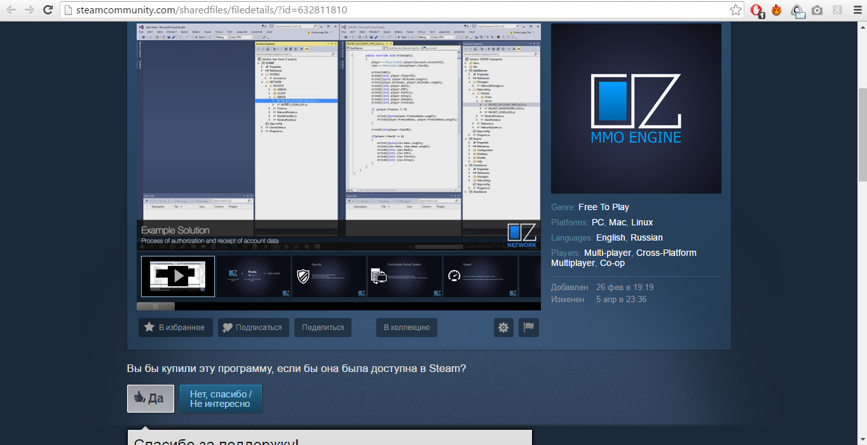Open the Adblock extension icon
Image resolution: width=867 pixels, height=445 pixels.
click(756, 10)
